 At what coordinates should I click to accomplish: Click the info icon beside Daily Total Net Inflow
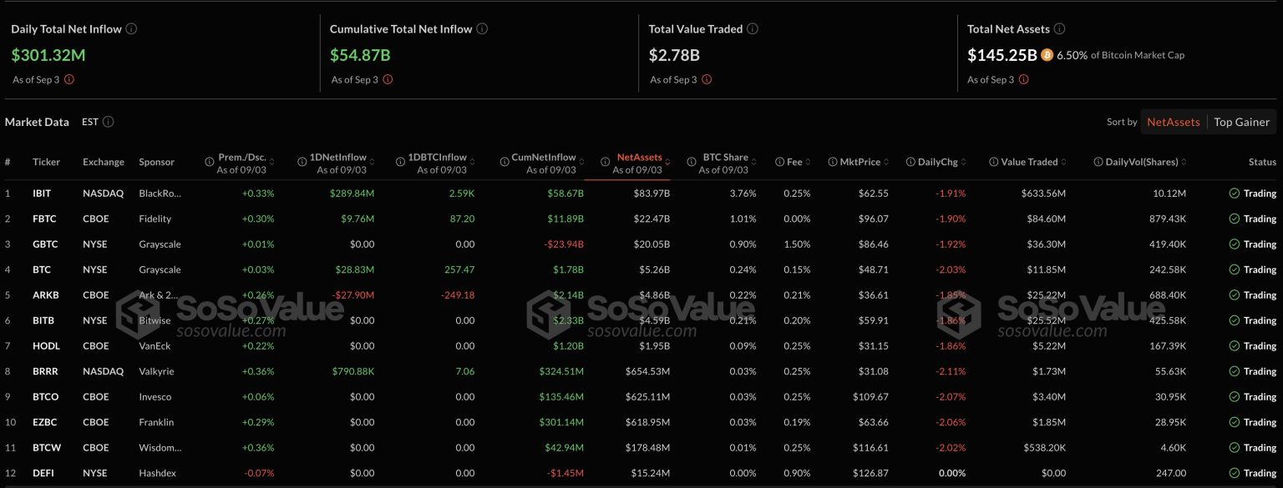click(x=131, y=28)
